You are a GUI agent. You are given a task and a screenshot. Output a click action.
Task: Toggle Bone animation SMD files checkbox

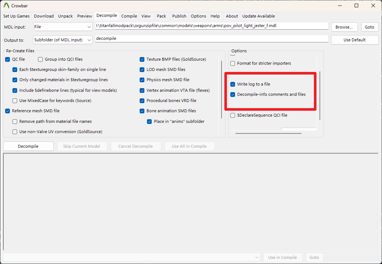coord(142,111)
